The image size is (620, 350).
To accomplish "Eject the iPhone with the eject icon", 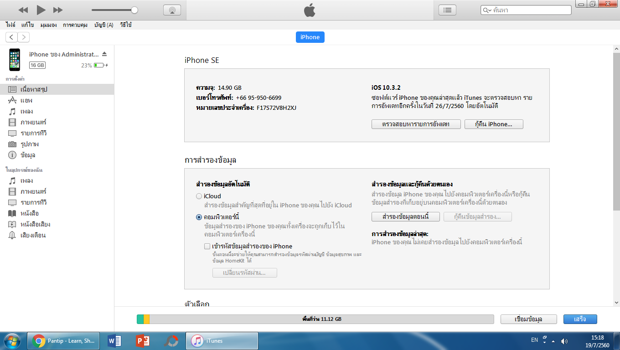I will tap(104, 54).
